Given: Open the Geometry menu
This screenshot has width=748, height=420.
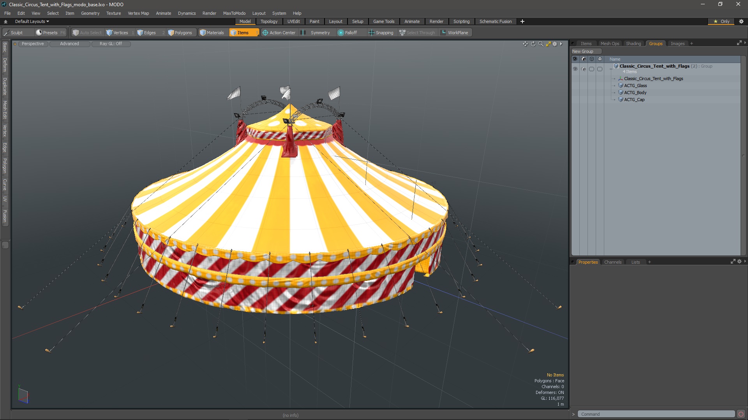Looking at the screenshot, I should pyautogui.click(x=90, y=13).
